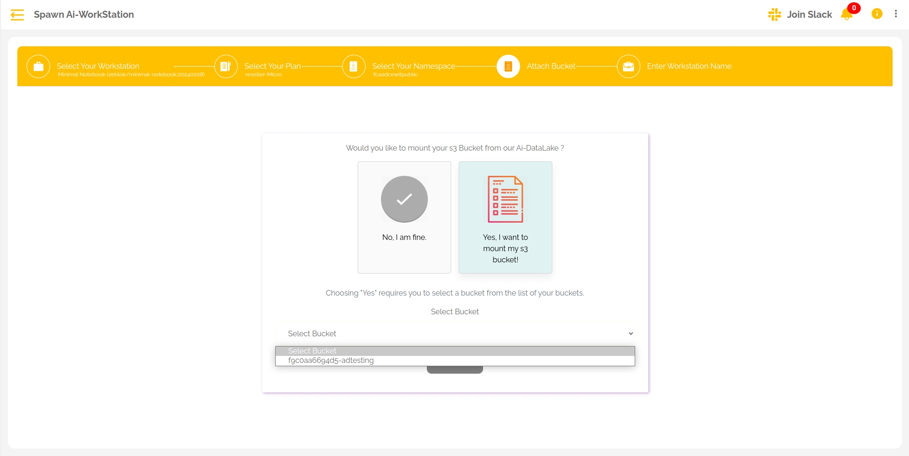This screenshot has height=456, width=909.
Task: Click the Enter Workstation Name step icon
Action: coord(628,66)
